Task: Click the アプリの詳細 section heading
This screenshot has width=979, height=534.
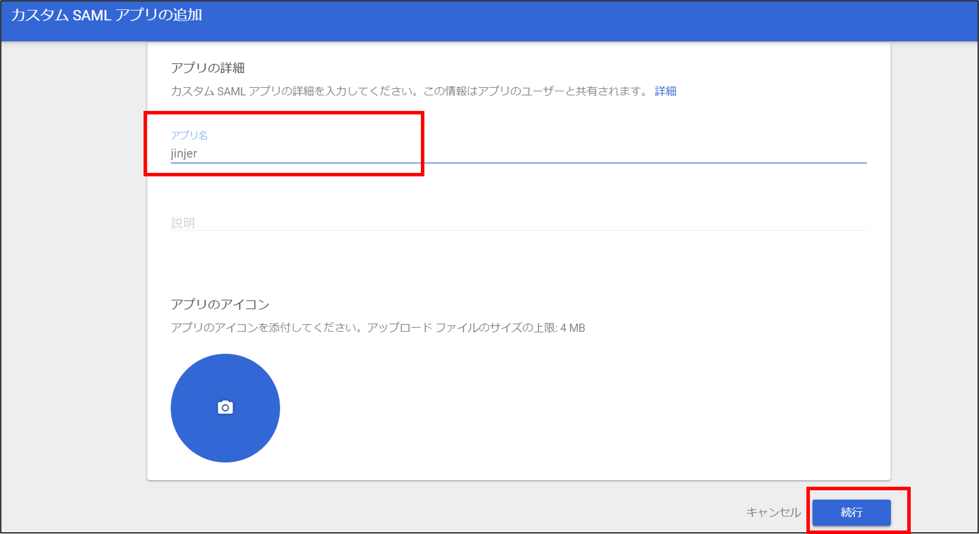Action: 208,68
